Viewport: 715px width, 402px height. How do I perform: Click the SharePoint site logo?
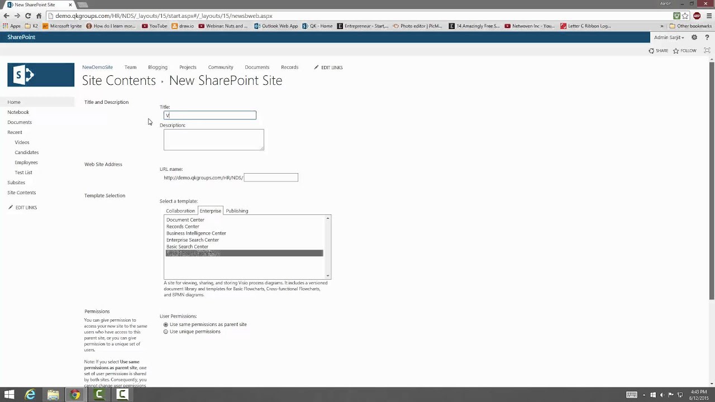(41, 75)
